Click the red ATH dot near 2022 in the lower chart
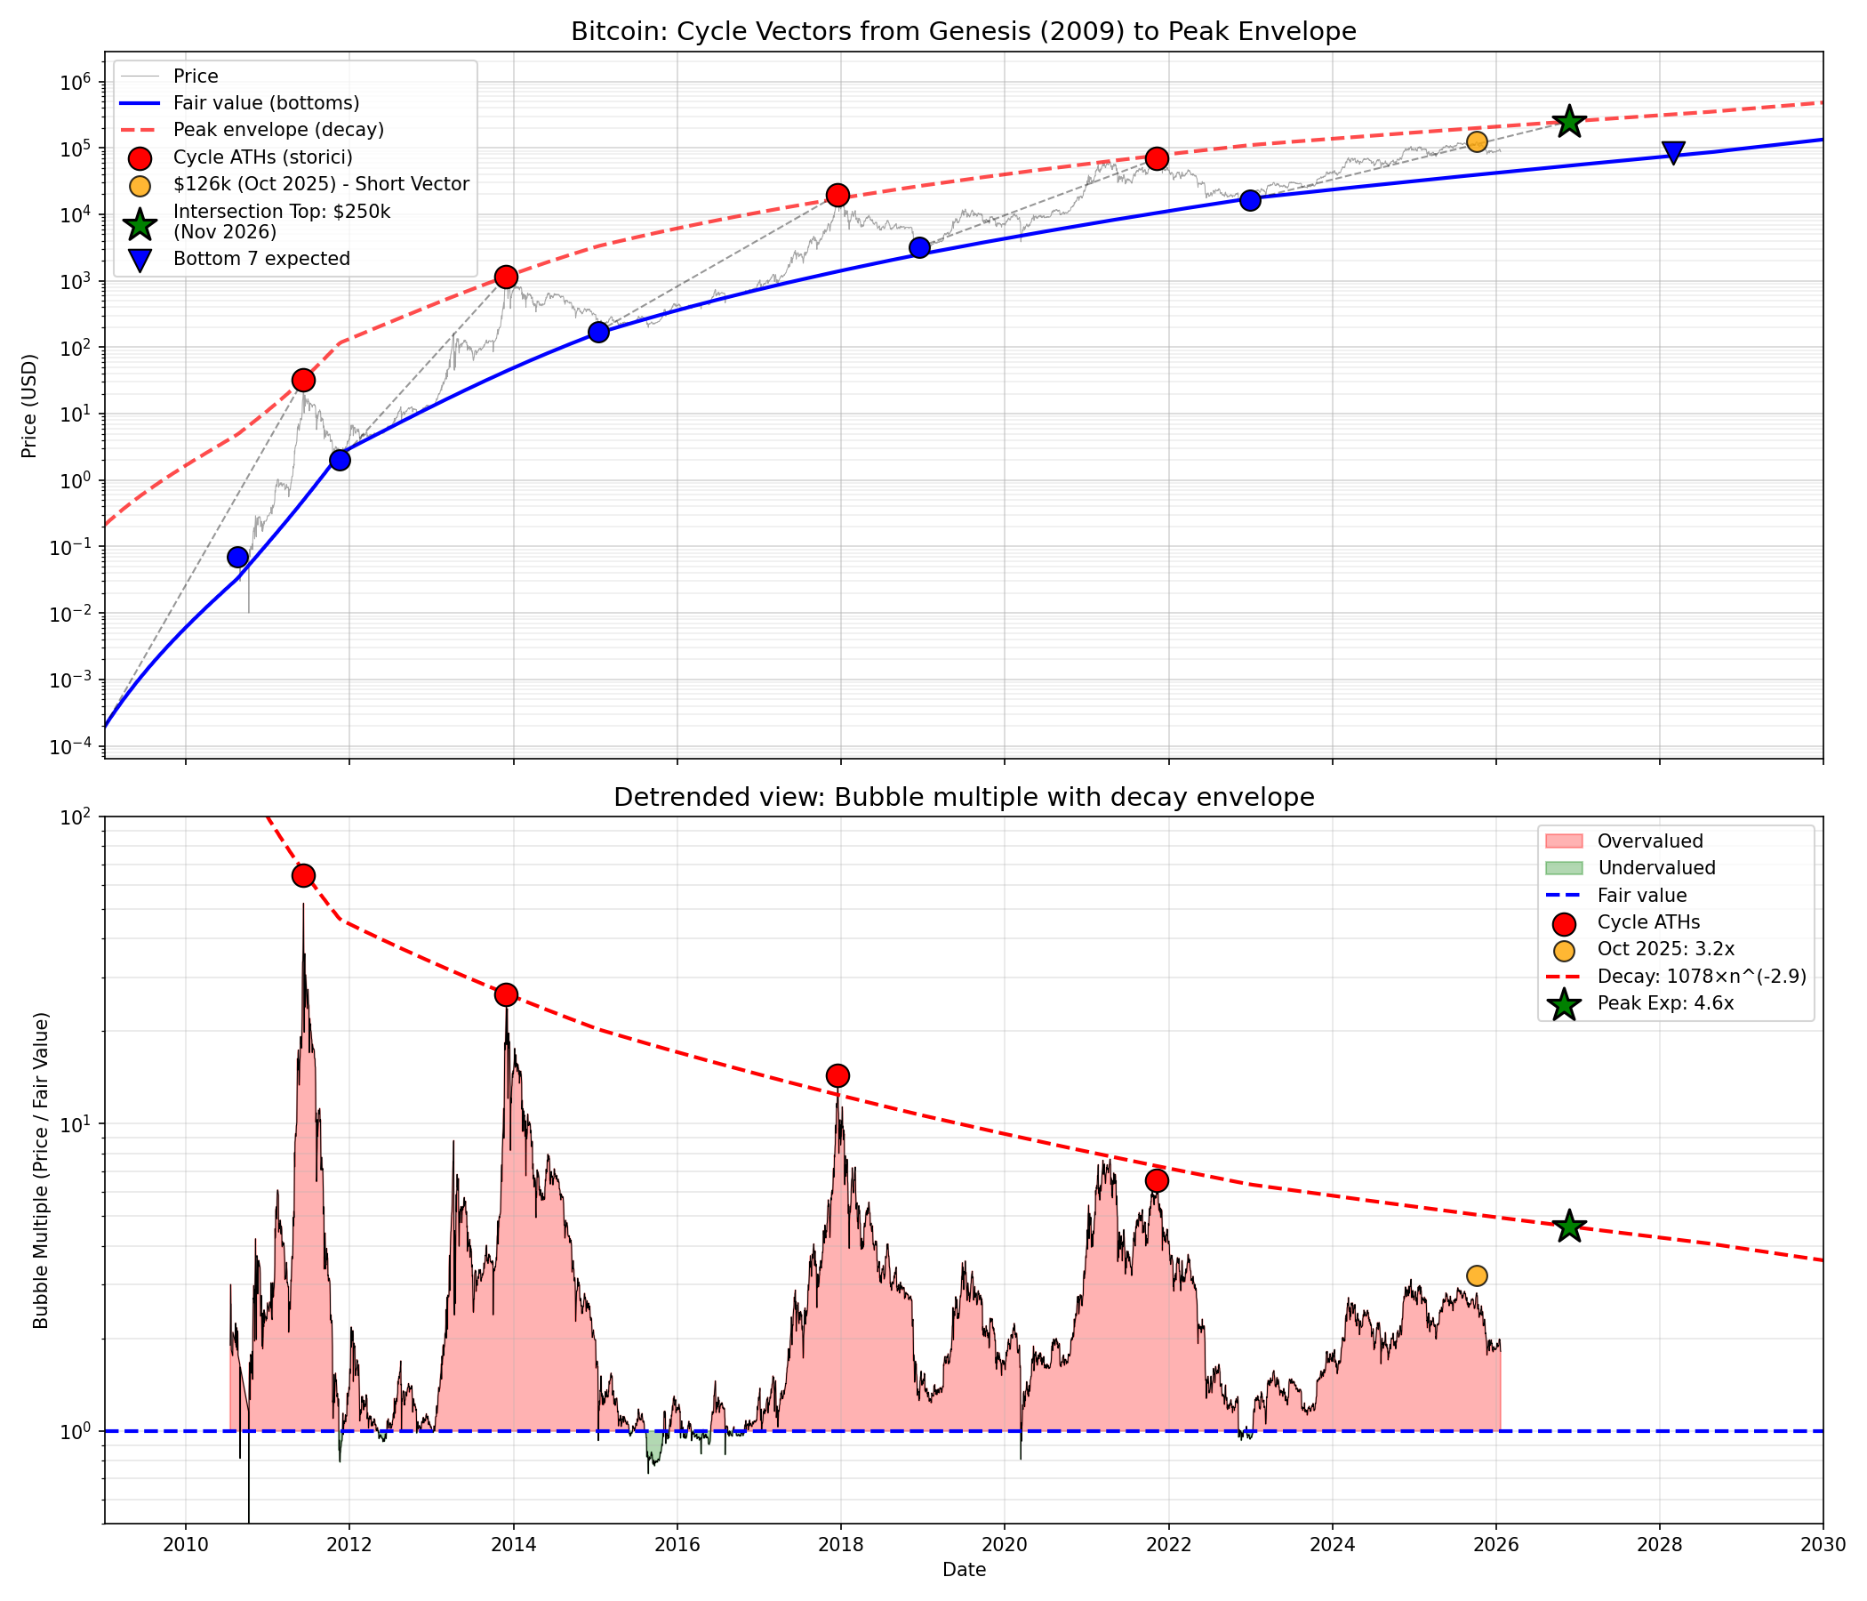 (1157, 1180)
